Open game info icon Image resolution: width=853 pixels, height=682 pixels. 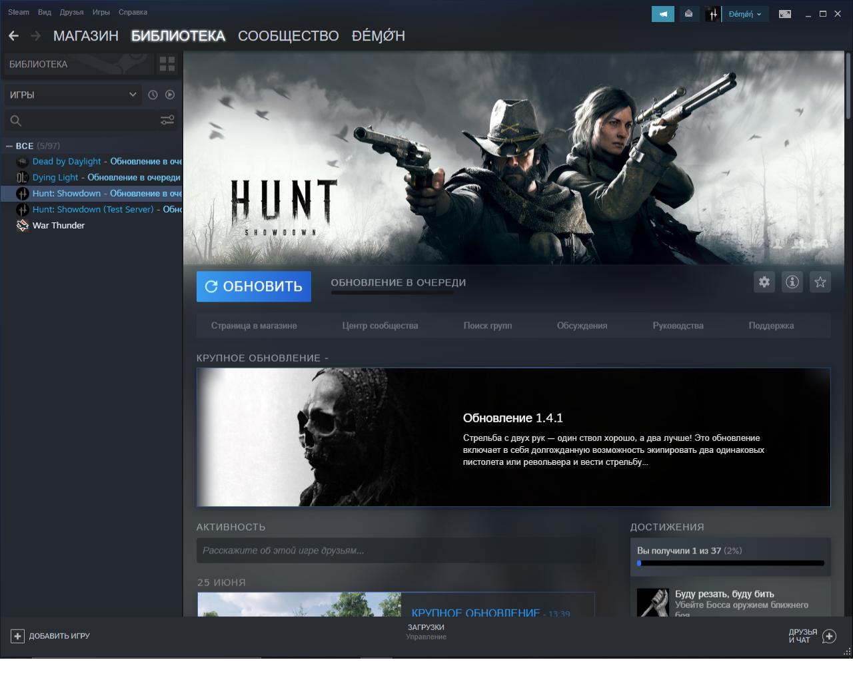792,282
